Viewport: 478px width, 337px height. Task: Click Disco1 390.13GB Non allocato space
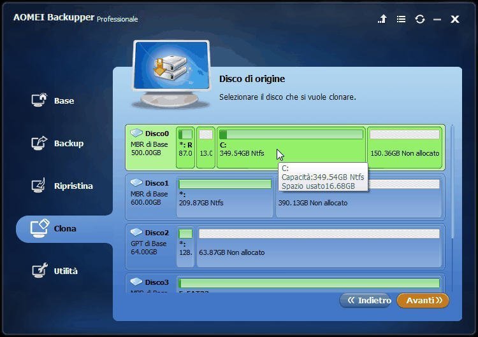[x=359, y=197]
